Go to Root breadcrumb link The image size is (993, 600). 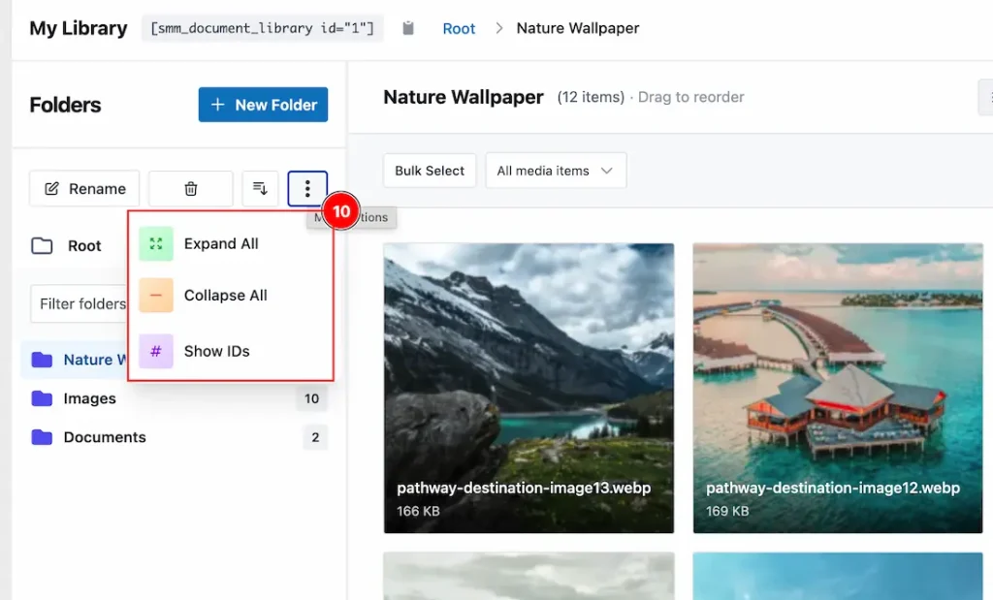point(459,28)
